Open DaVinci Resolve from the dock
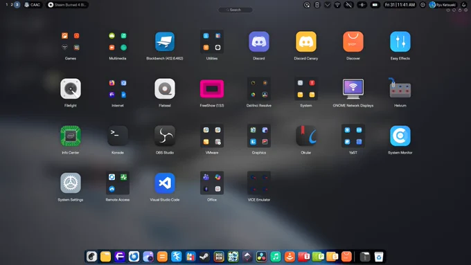 261,257
